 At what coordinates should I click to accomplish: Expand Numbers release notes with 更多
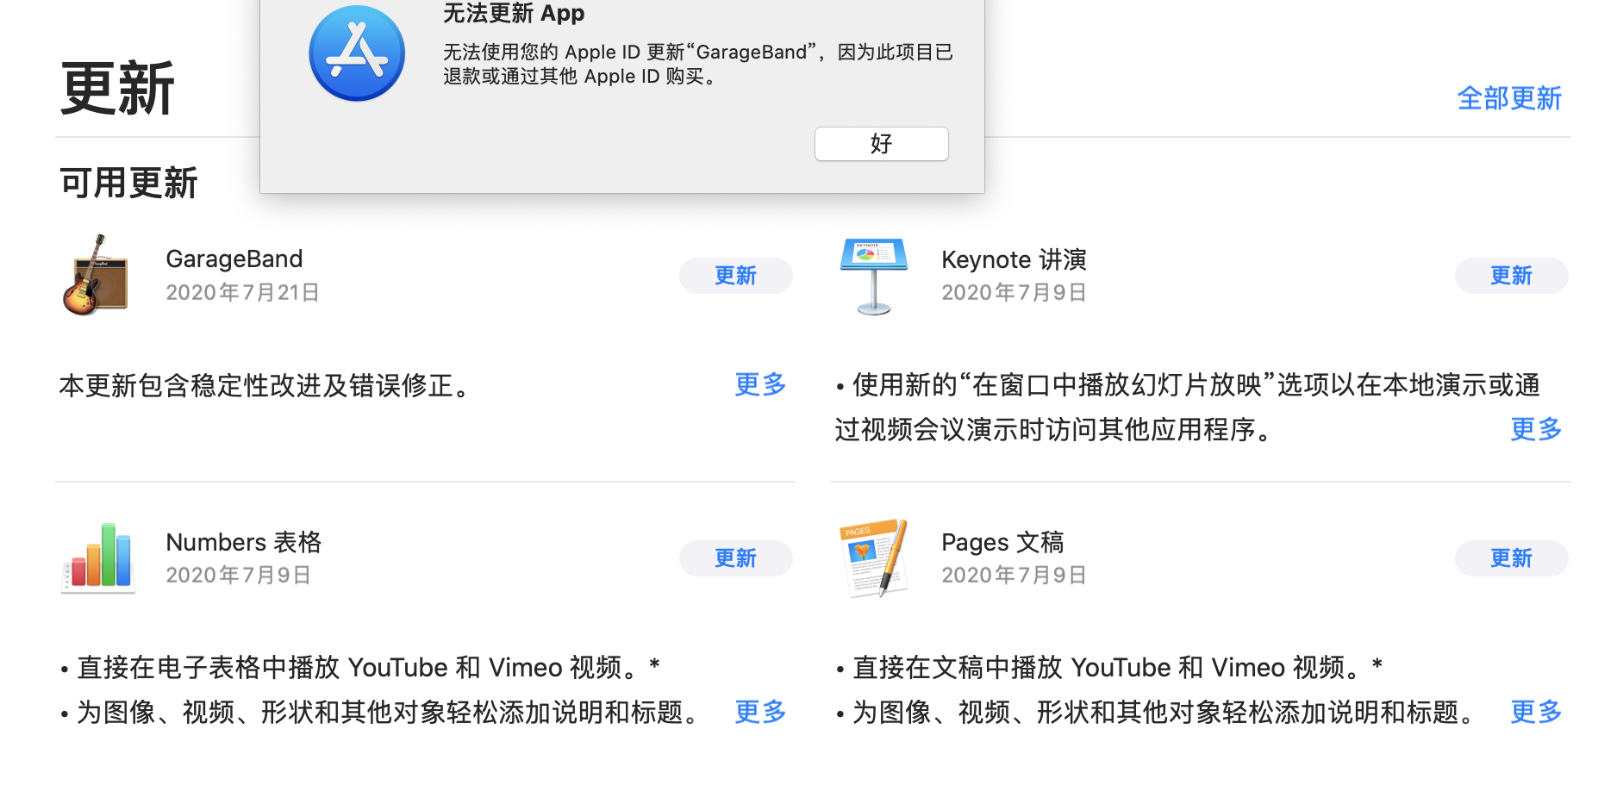tap(760, 712)
